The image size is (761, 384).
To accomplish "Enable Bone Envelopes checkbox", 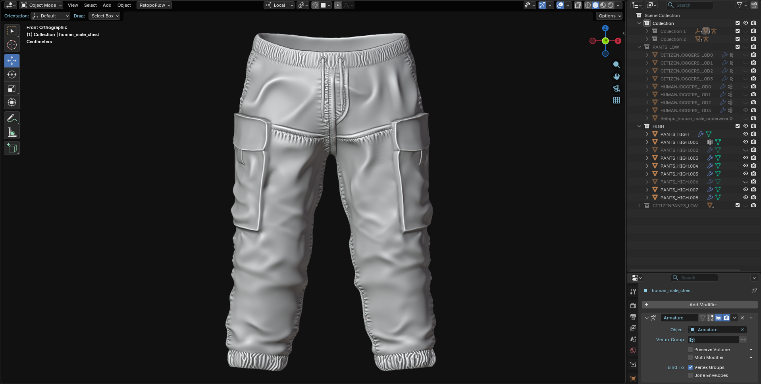I will pos(690,375).
